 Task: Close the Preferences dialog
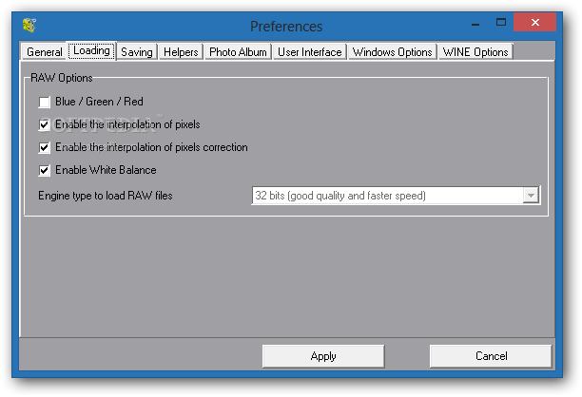[534, 22]
